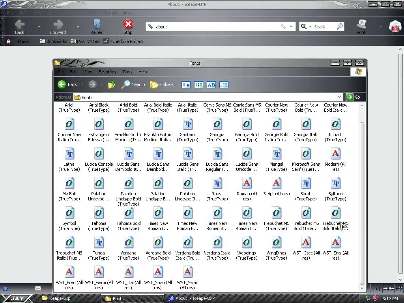Click the Forward arrow in Fonts window
The image size is (404, 303).
pyautogui.click(x=92, y=84)
